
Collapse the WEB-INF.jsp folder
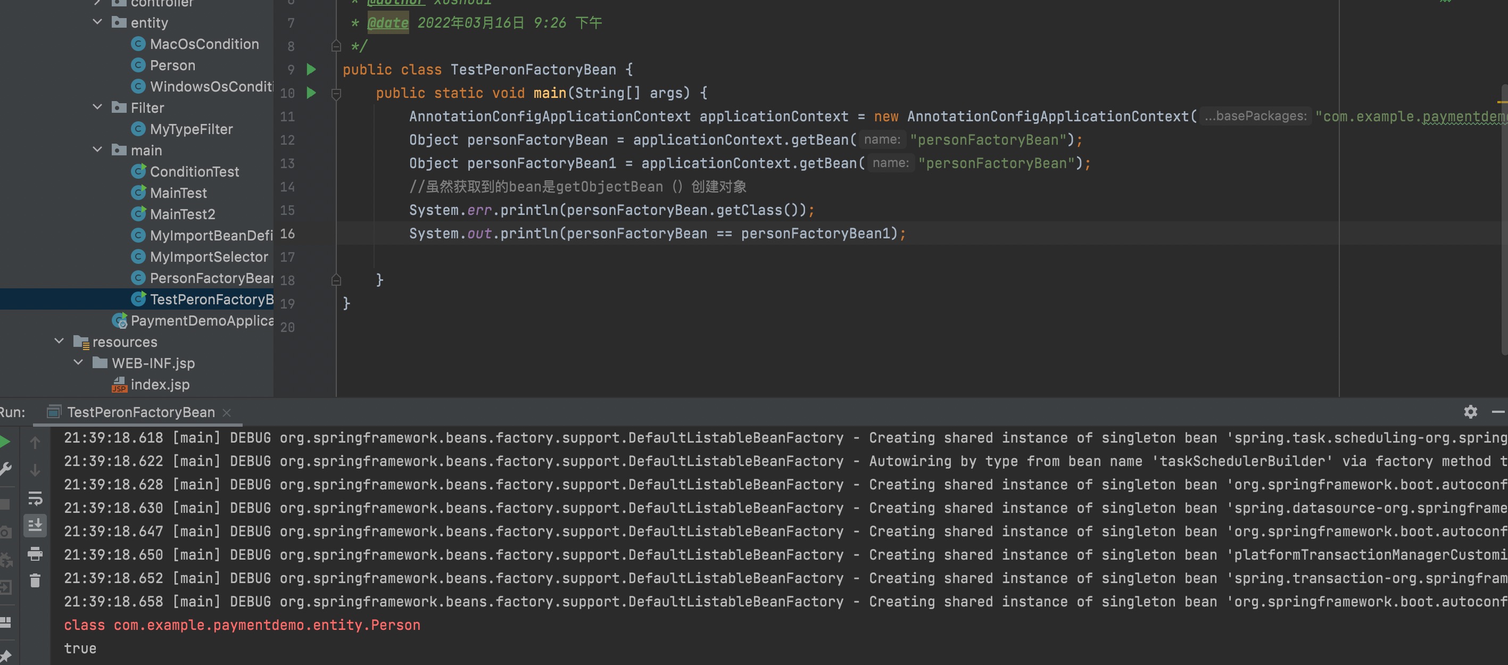(78, 363)
